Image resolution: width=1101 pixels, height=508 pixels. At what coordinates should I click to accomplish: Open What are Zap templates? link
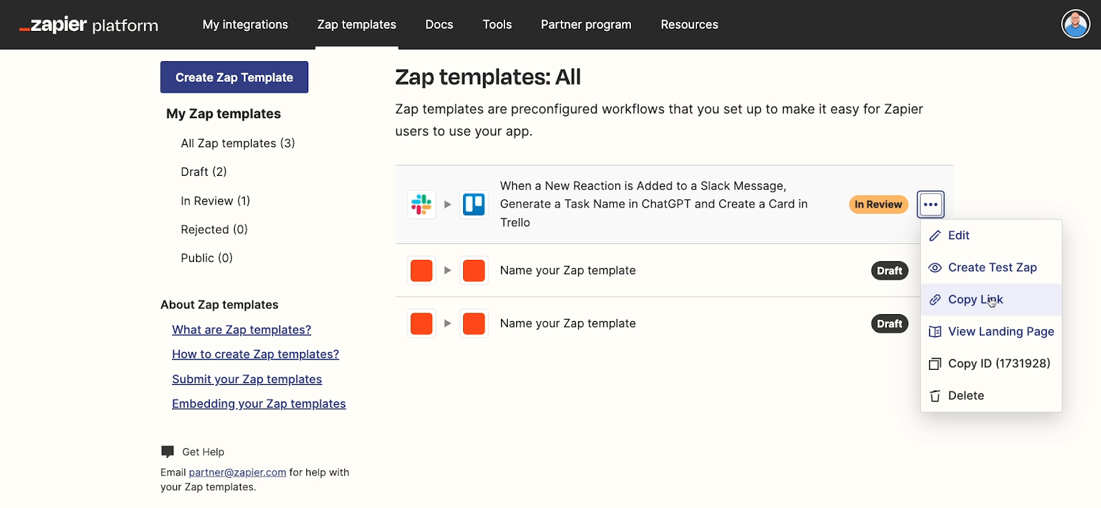pyautogui.click(x=242, y=330)
